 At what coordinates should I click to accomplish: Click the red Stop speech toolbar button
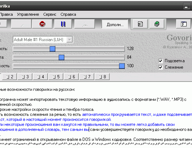click(42, 24)
